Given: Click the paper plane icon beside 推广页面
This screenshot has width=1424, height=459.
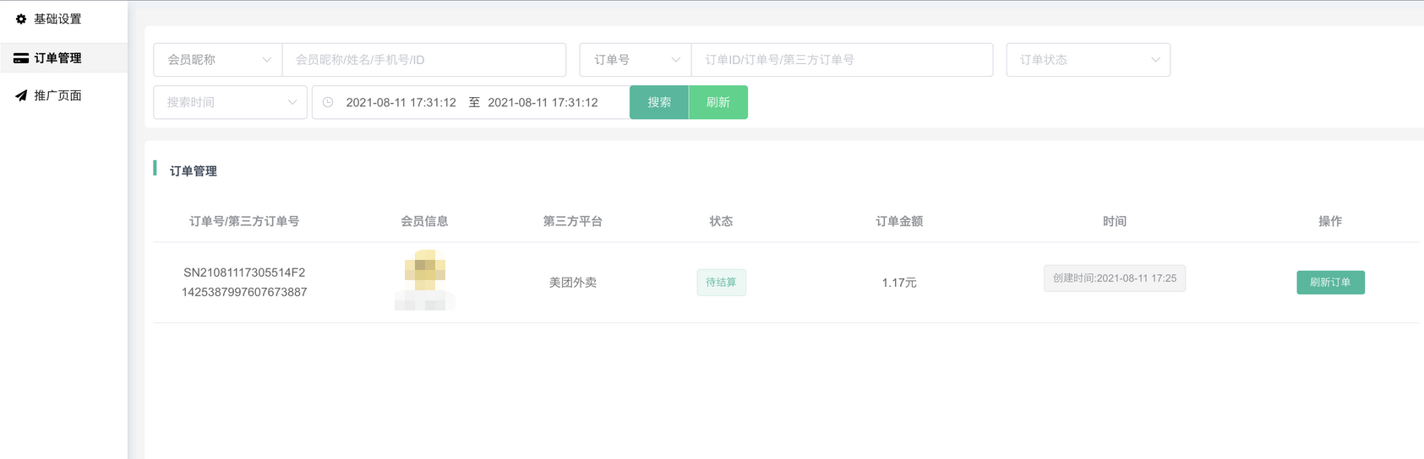Looking at the screenshot, I should (x=21, y=95).
